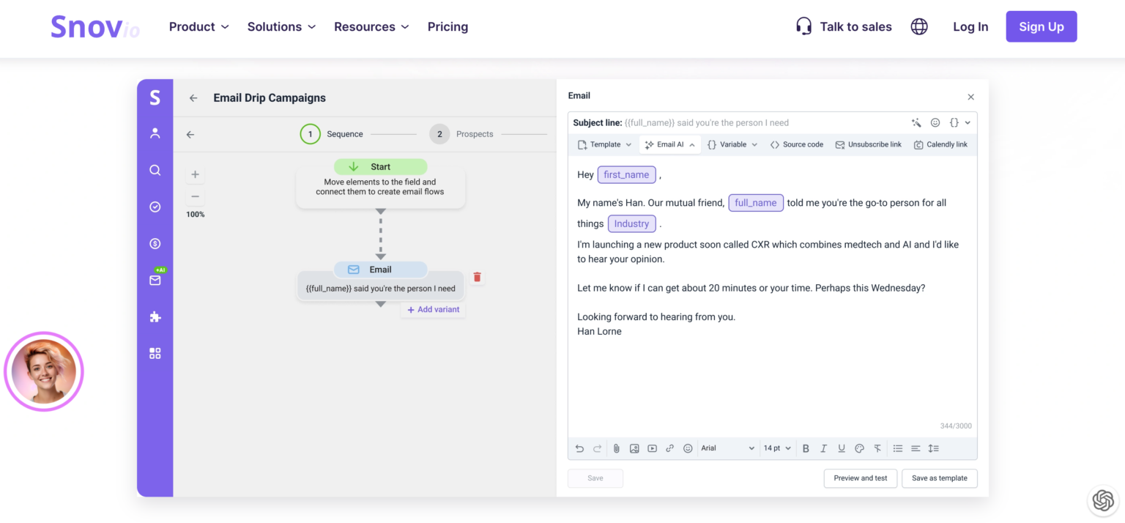Click the Preview and test button
Screen dimensions: 1125x523
click(860, 478)
